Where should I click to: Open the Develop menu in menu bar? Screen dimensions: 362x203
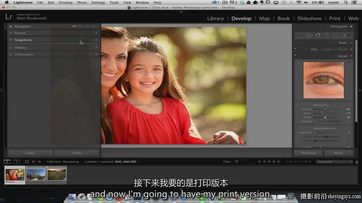pos(66,3)
